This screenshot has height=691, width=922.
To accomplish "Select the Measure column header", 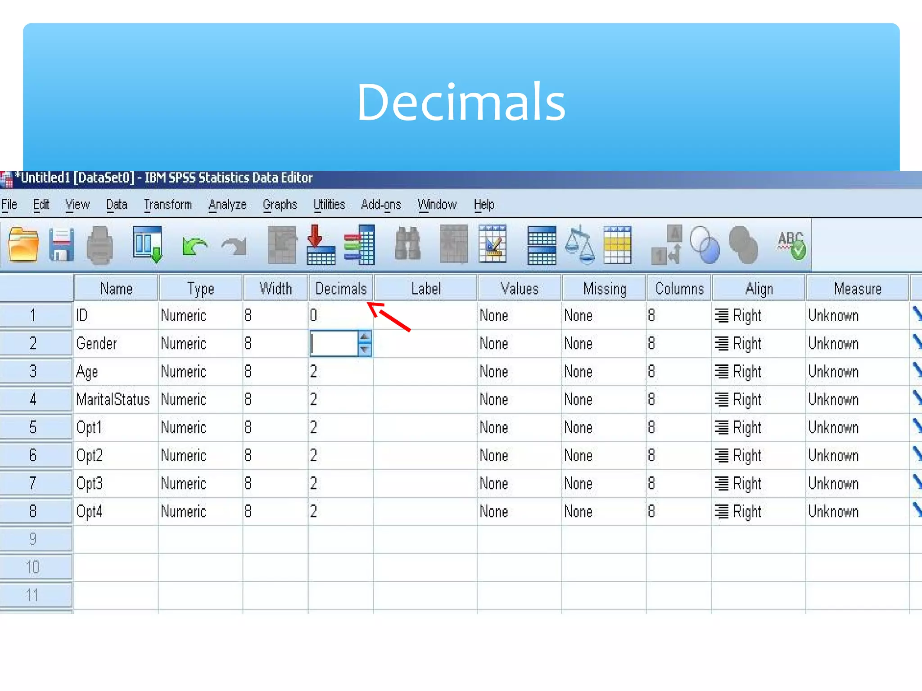I will pyautogui.click(x=858, y=288).
